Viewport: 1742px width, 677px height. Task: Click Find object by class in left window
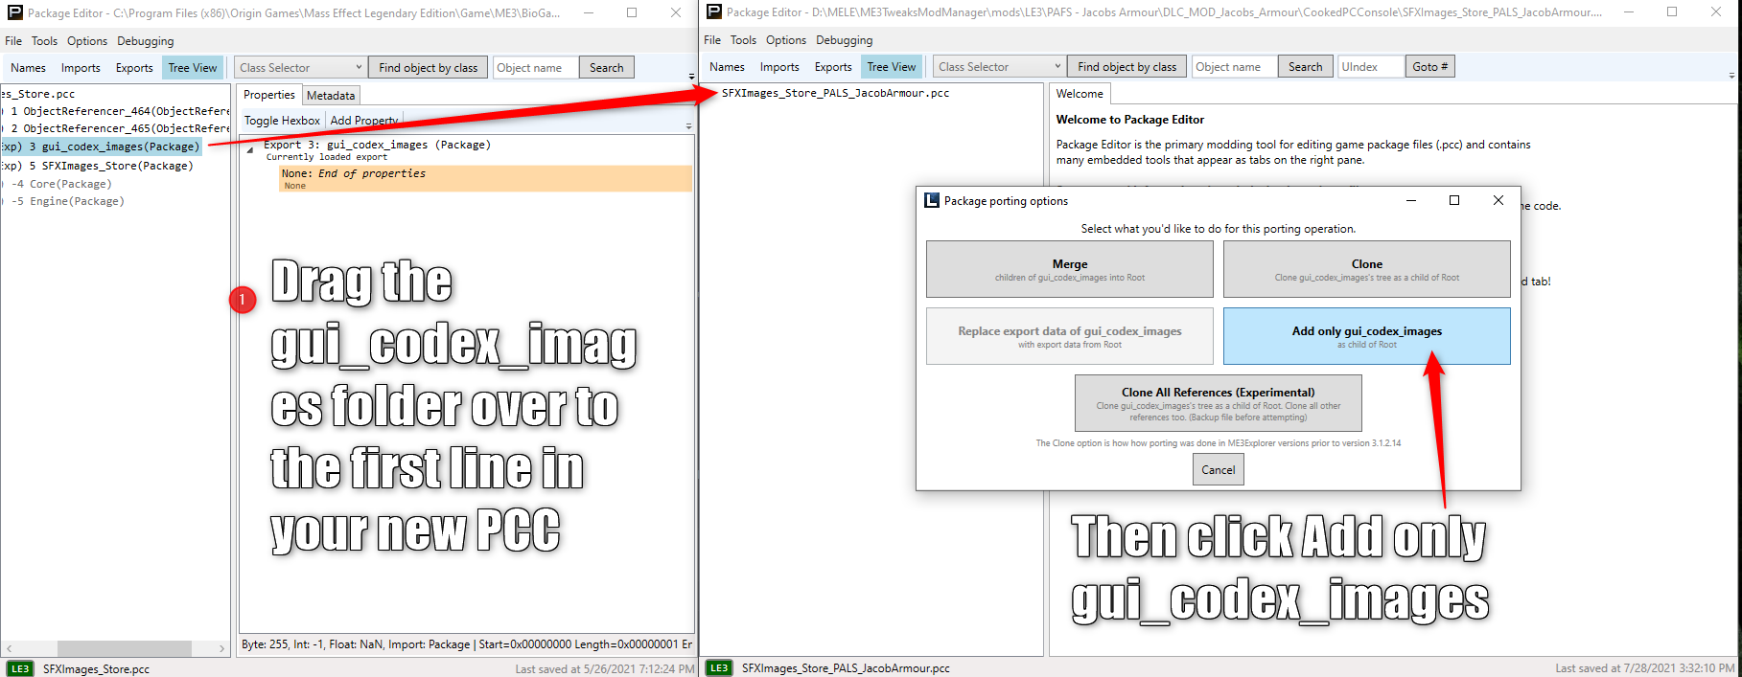coord(428,68)
